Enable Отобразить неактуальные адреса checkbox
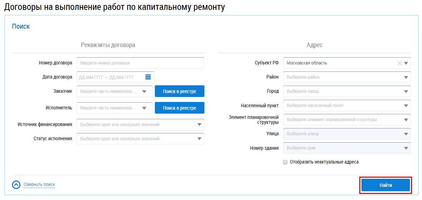 coord(285,162)
